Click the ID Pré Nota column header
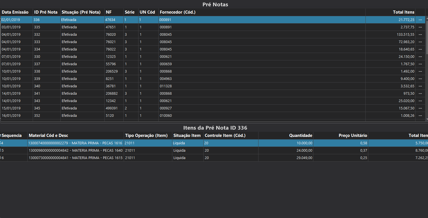Screen dimensions: 428x218 click(47, 12)
